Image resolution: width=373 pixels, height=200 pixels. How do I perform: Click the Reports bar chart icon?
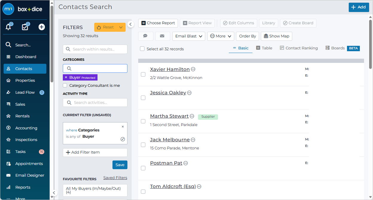pos(8,187)
